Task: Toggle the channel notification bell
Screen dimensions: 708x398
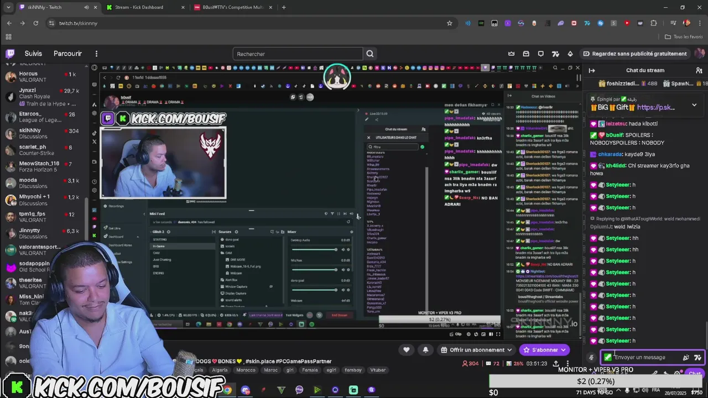Action: click(425, 349)
